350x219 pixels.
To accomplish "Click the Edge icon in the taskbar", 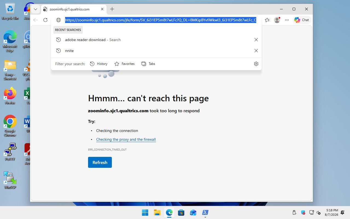I will click(169, 212).
